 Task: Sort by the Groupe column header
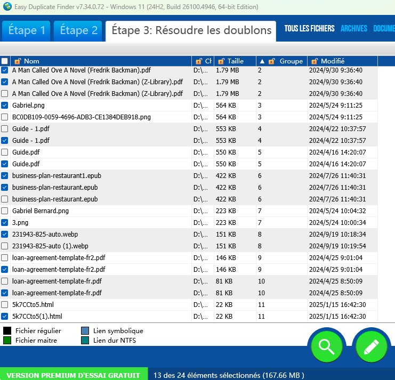[x=281, y=61]
